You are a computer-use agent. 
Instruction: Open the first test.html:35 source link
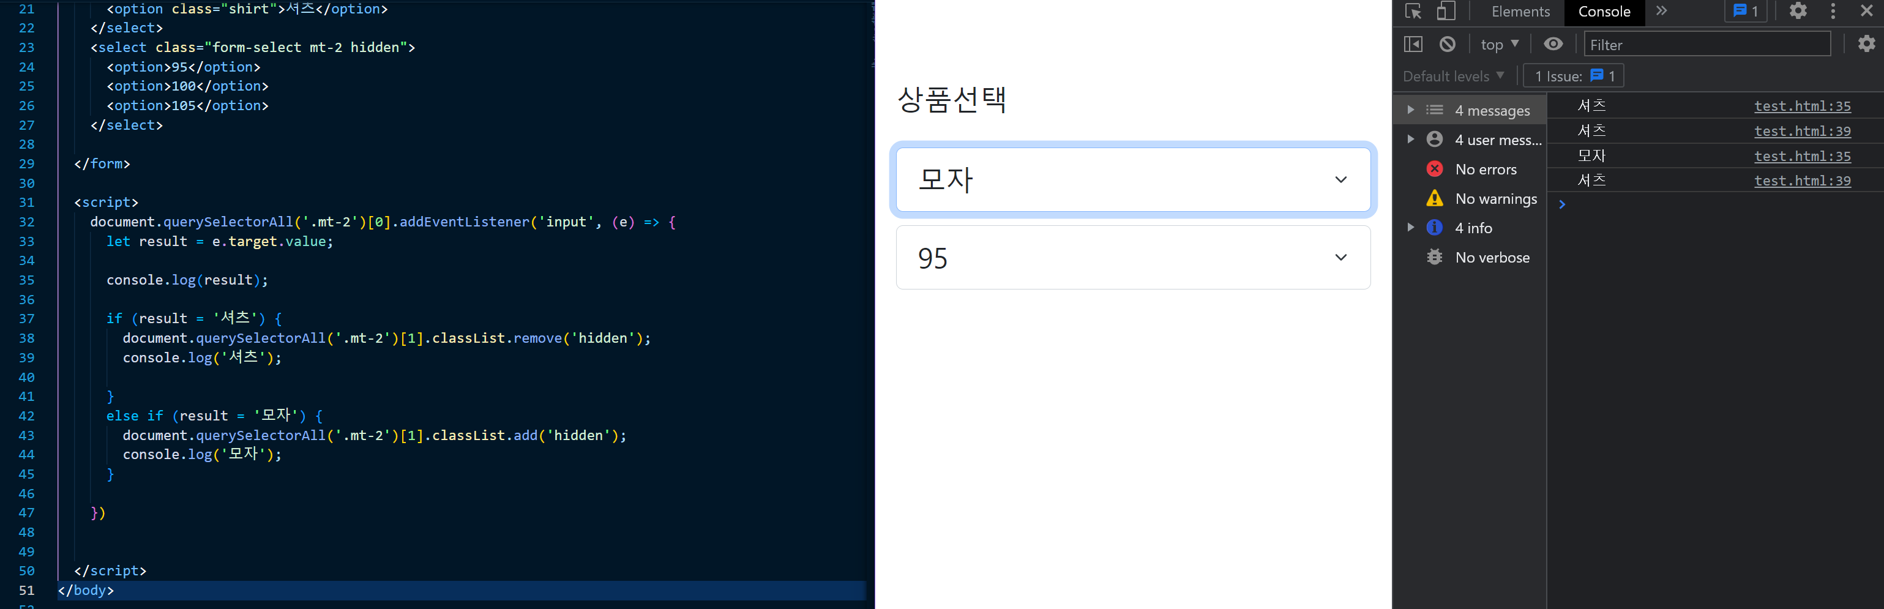pos(1801,106)
